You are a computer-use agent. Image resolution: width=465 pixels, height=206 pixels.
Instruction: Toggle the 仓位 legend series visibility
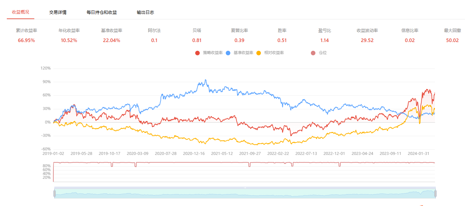(313, 53)
